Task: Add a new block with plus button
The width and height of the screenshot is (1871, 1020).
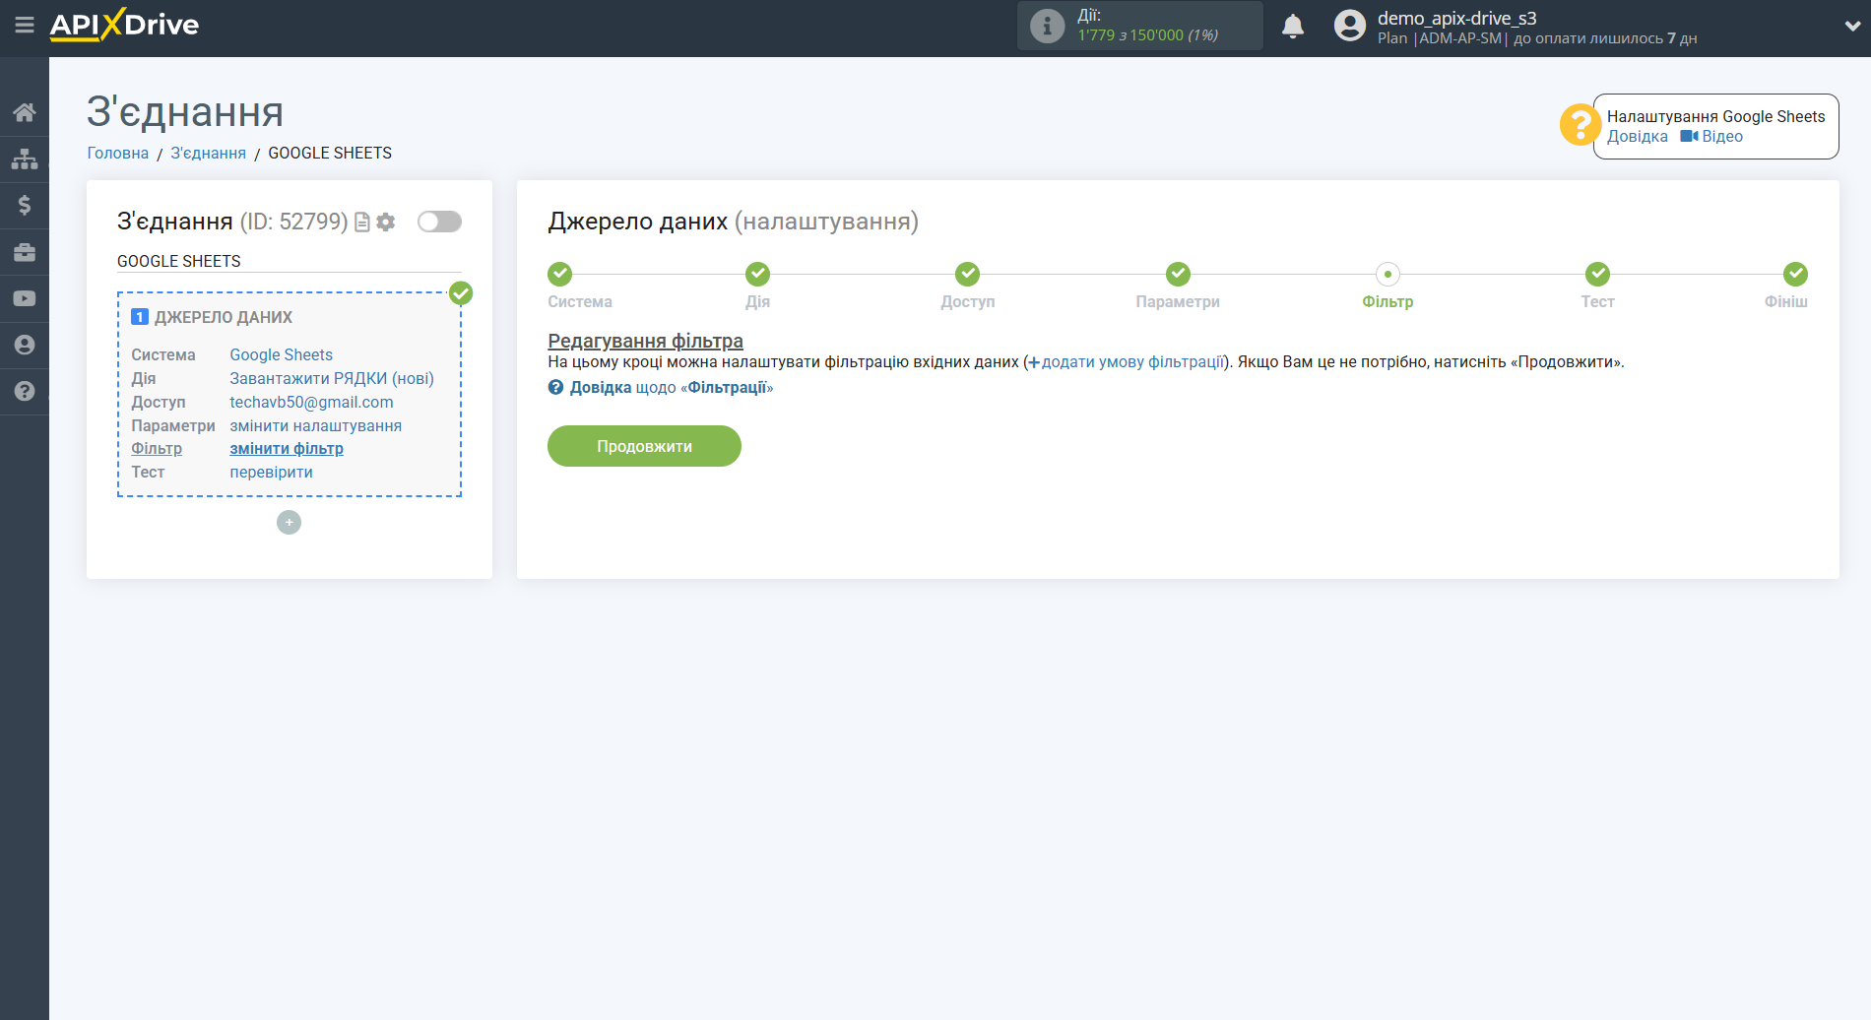Action: (289, 523)
